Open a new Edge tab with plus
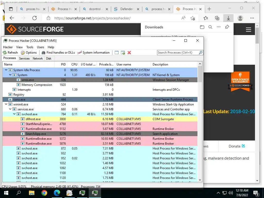This screenshot has width=264, height=198. coord(209,9)
